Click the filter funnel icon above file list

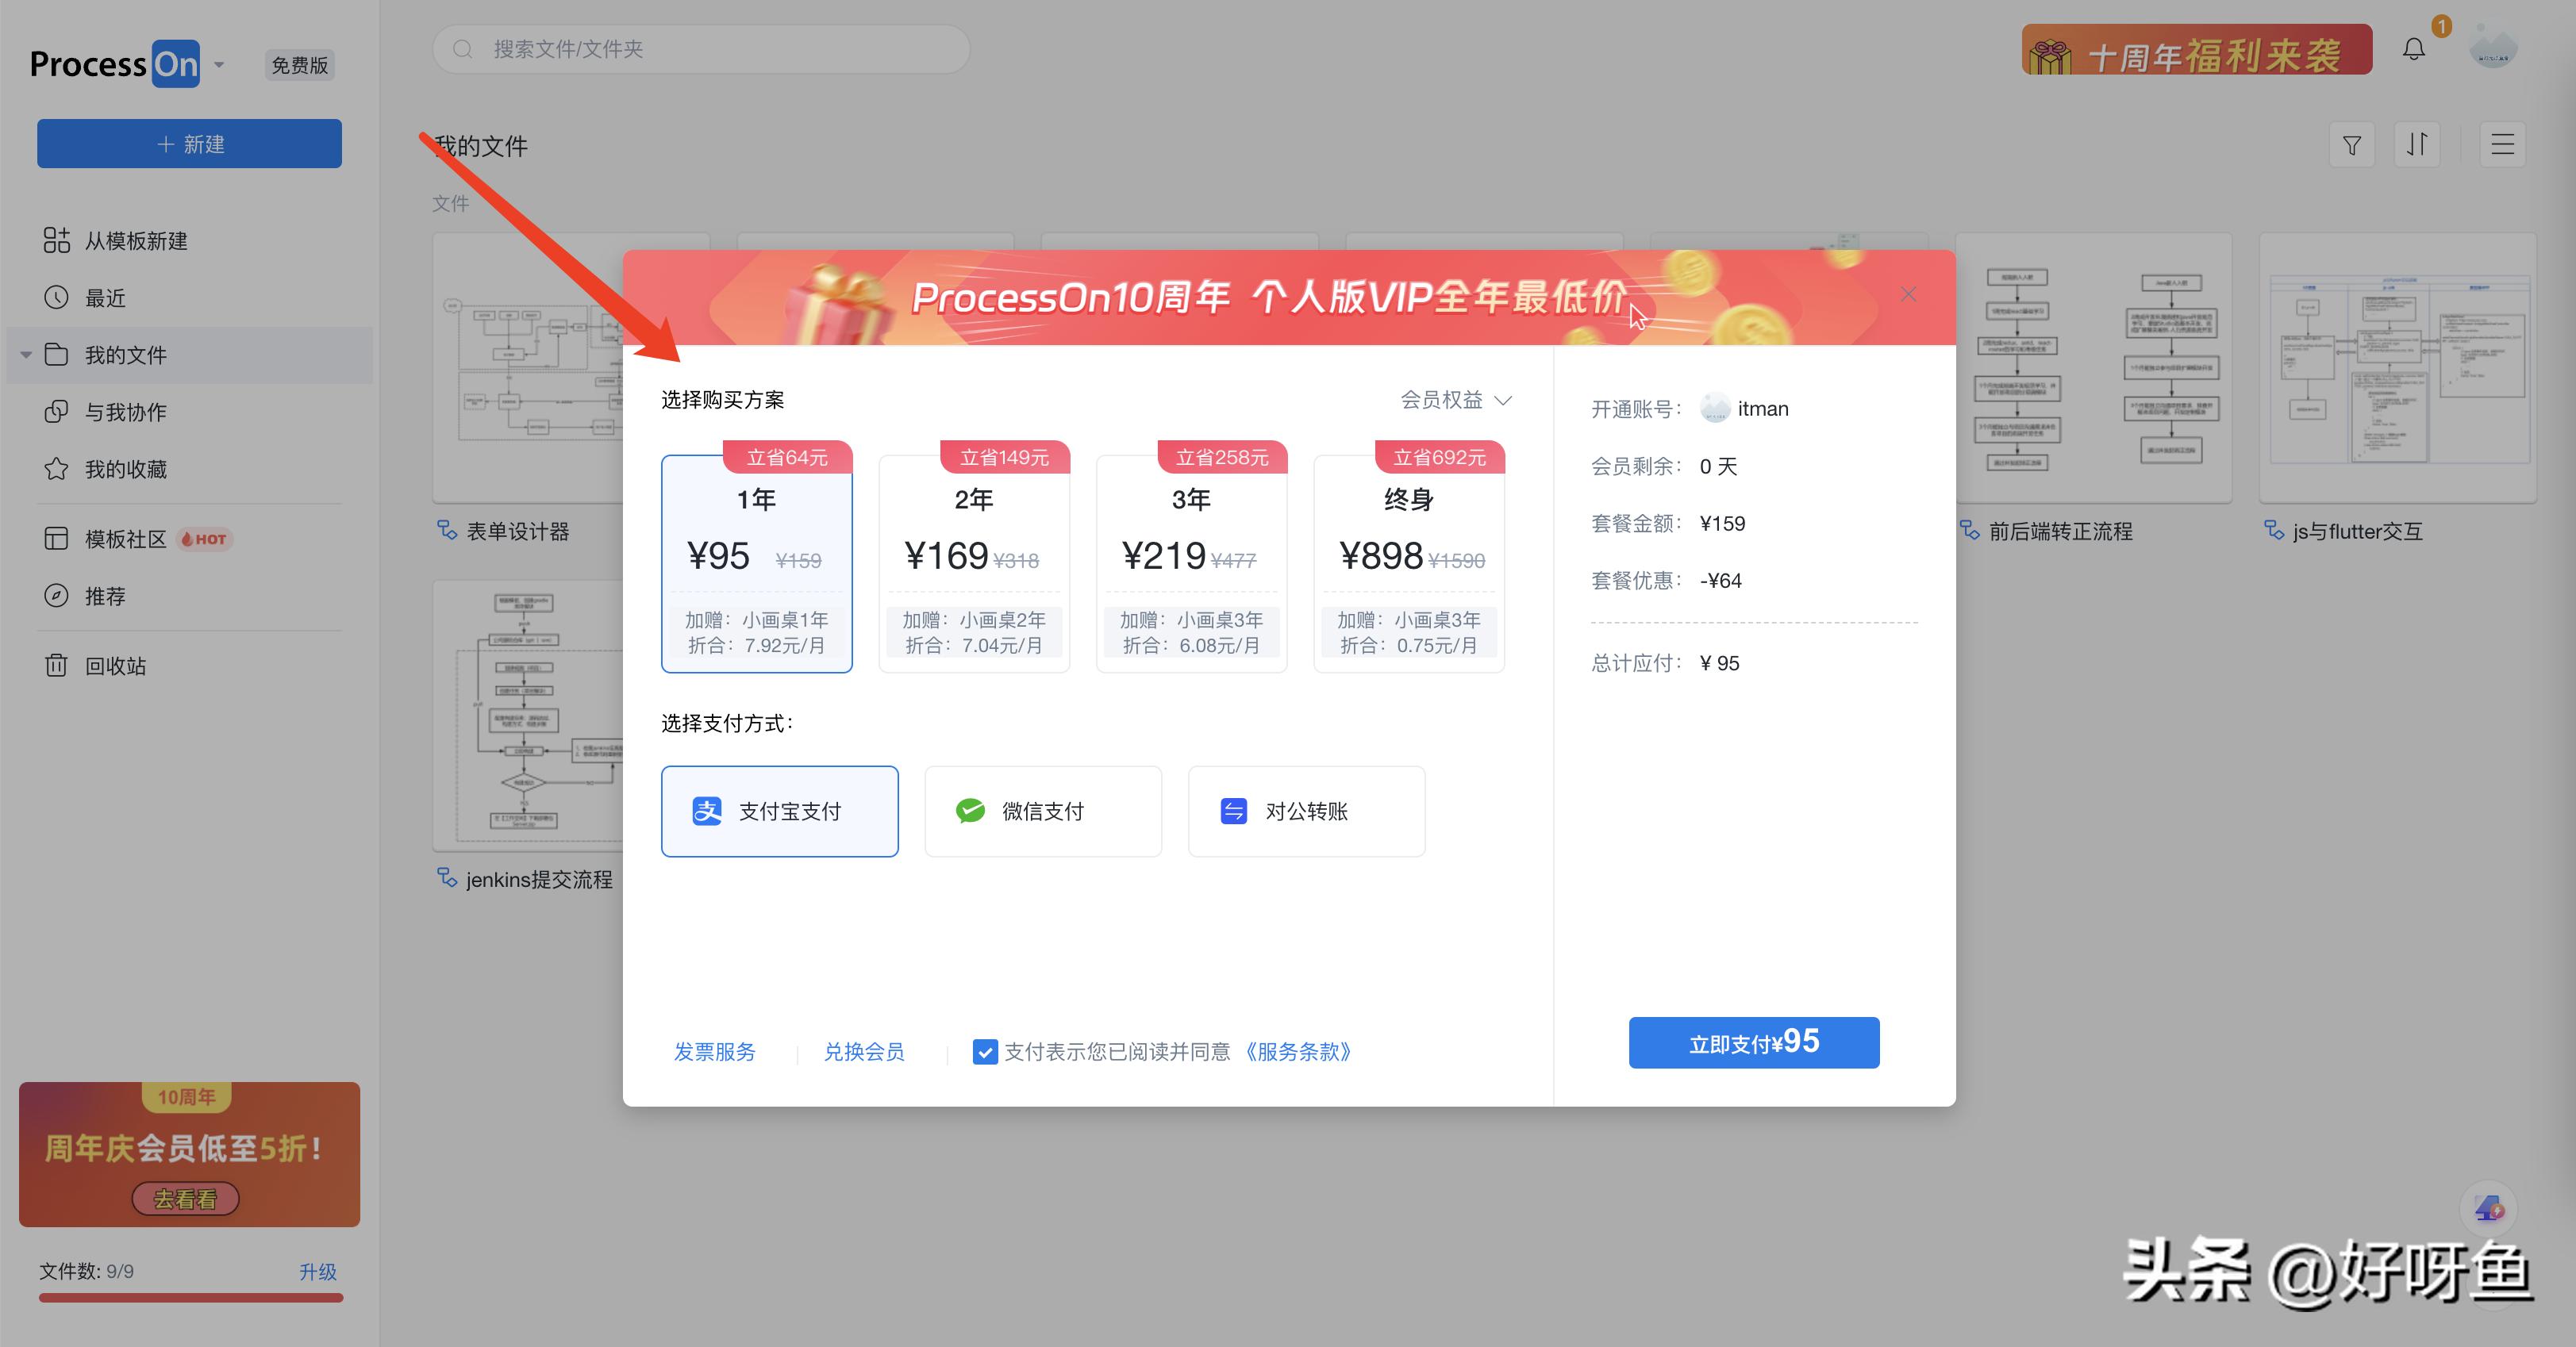pos(2352,145)
